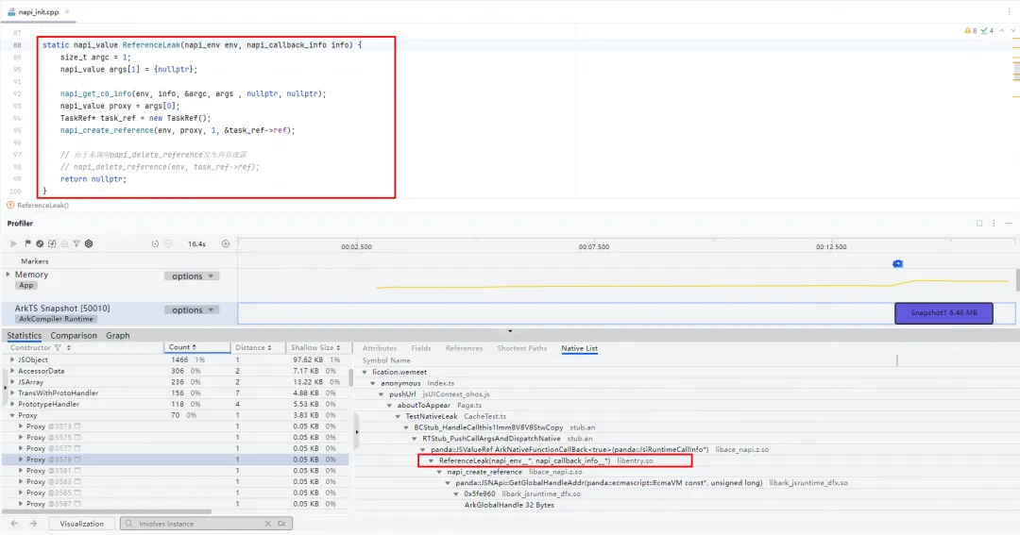The width and height of the screenshot is (1020, 535).
Task: Select the Native List tab
Action: pos(579,348)
